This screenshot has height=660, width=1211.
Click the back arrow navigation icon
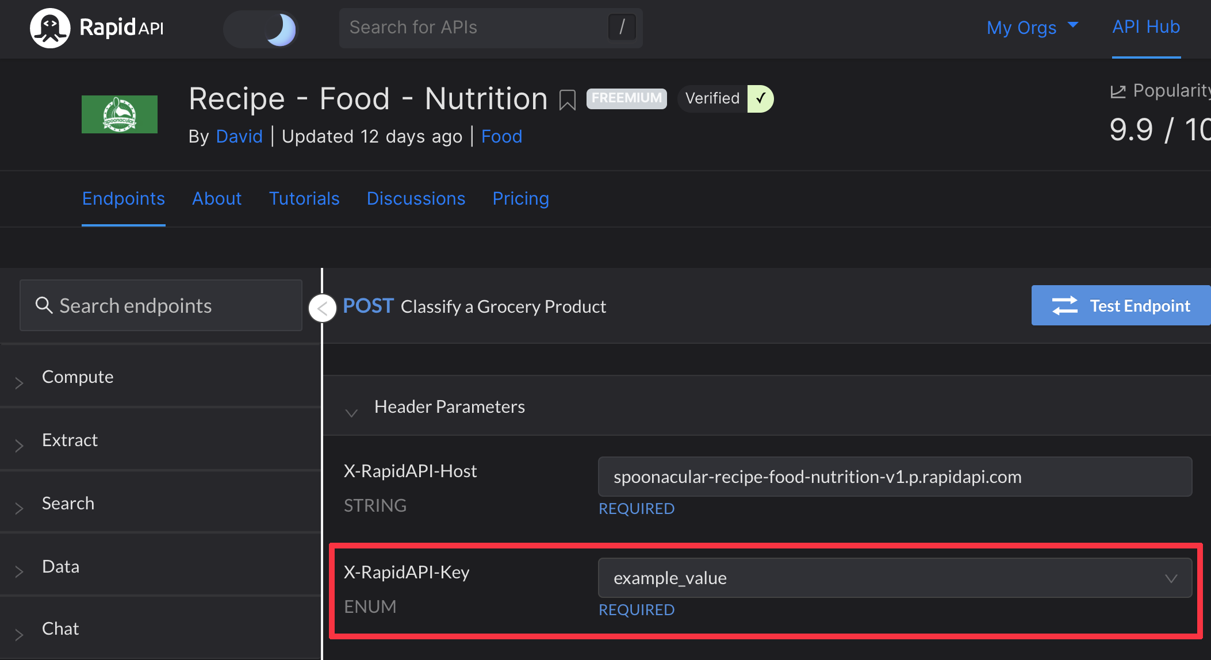[323, 308]
